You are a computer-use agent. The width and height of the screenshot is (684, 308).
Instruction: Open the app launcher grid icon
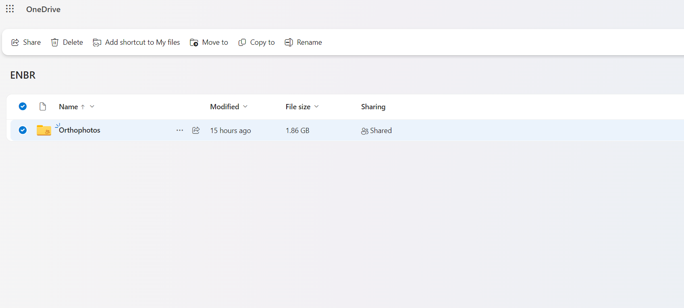pos(10,9)
